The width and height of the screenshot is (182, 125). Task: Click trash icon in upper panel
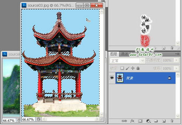pyautogui.click(x=172, y=48)
